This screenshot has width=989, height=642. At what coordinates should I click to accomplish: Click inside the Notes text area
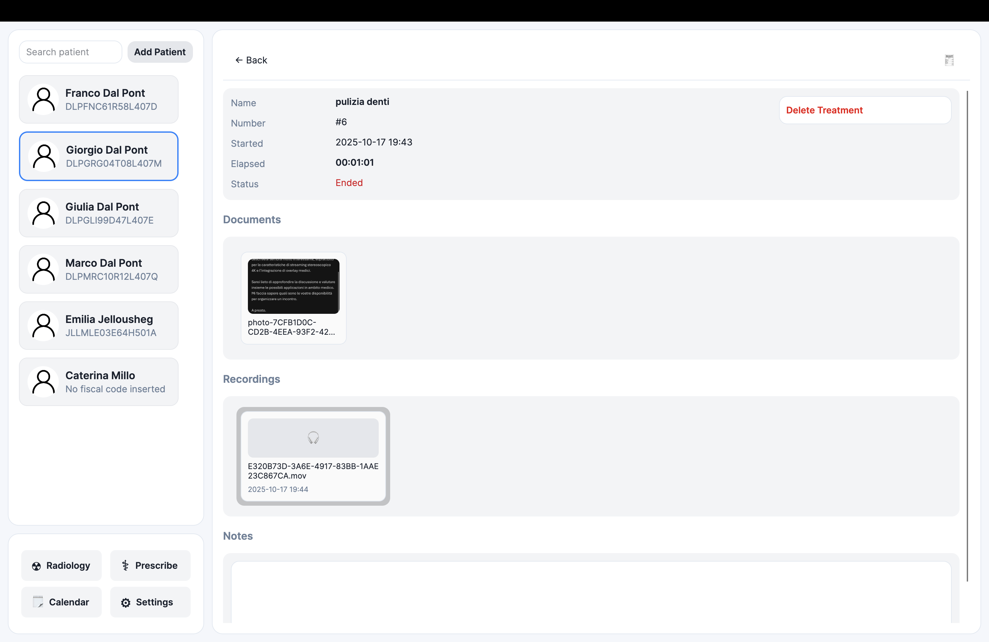[591, 592]
